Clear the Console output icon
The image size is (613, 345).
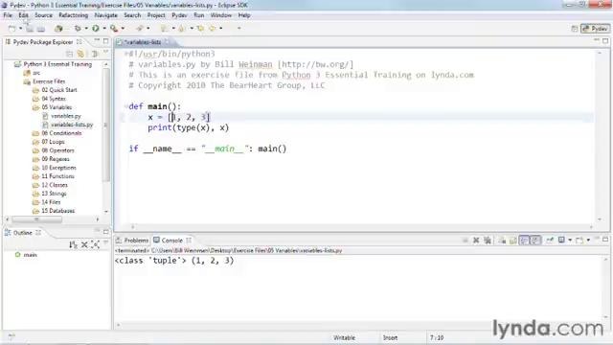502,241
